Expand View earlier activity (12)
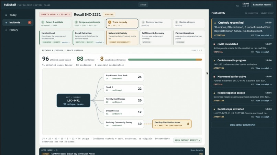 coord(243,125)
